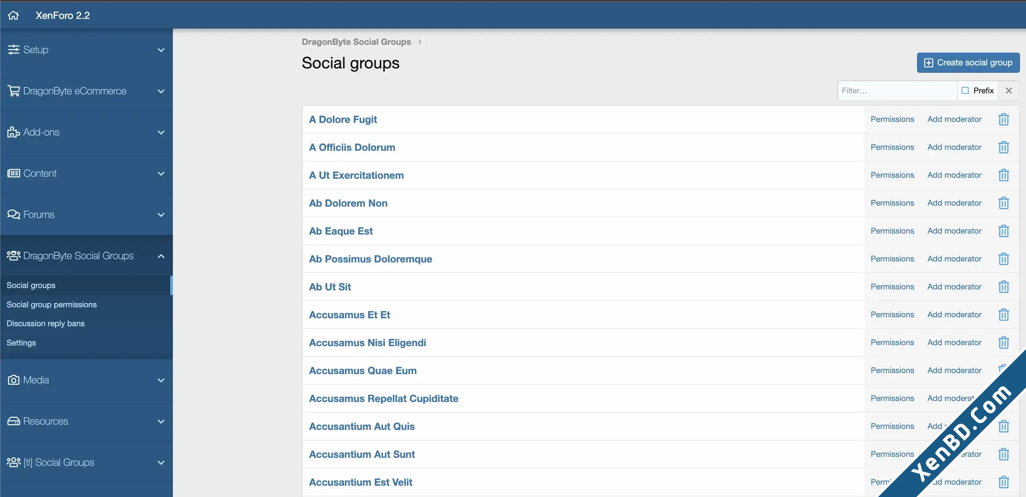Click the Add-ons puzzle icon
The height and width of the screenshot is (497, 1026).
click(14, 132)
